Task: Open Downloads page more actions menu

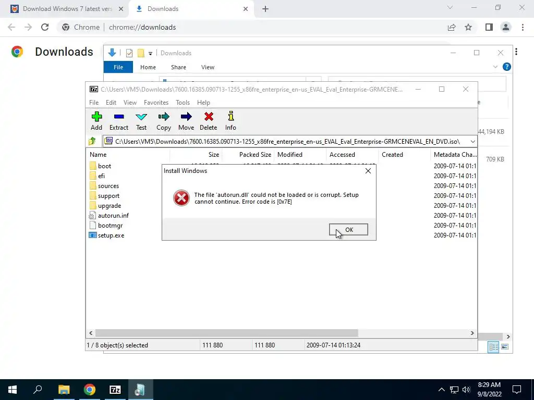Action: [516, 52]
